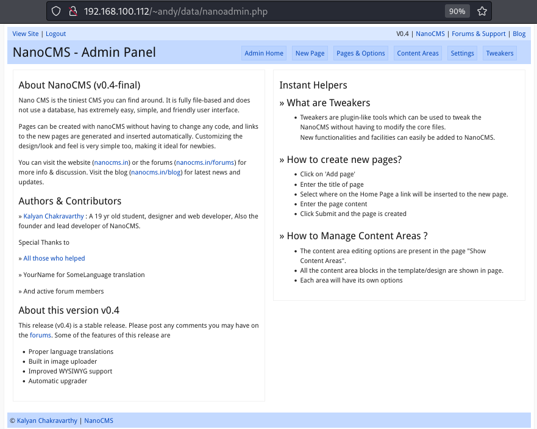
Task: Open the New Page tab
Action: pos(310,53)
